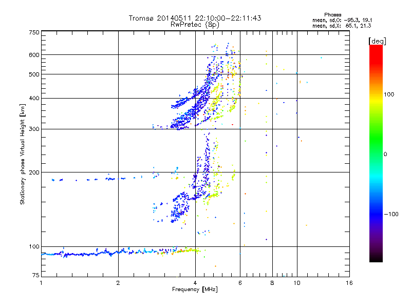
Task: Click the '750' height tick label
Action: click(34, 32)
